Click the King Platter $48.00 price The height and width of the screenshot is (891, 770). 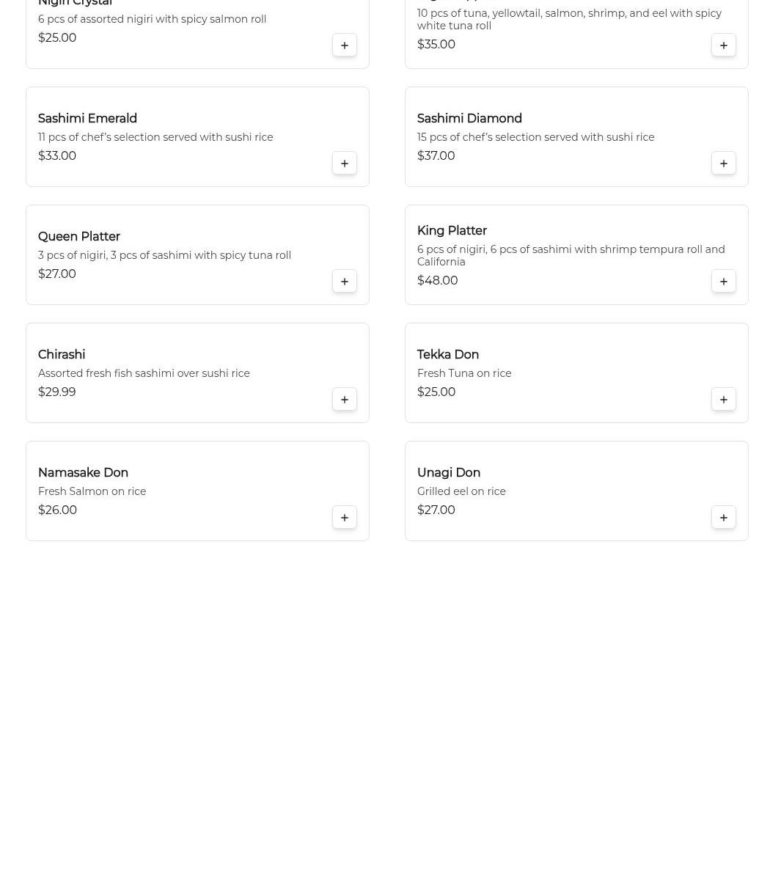pyautogui.click(x=437, y=281)
